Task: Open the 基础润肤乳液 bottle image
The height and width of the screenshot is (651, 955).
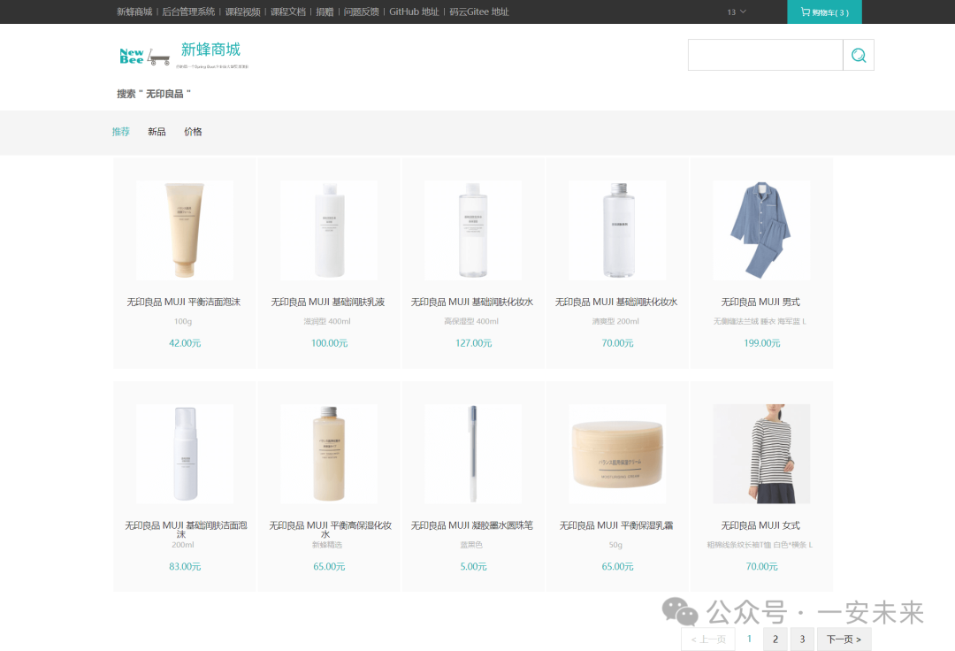Action: pyautogui.click(x=329, y=230)
